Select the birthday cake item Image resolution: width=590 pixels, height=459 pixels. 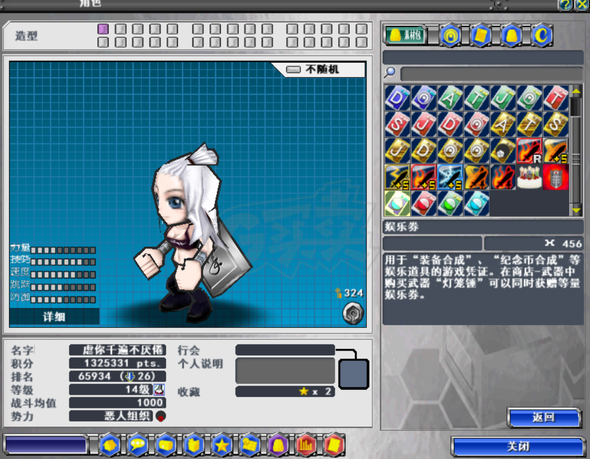(529, 177)
